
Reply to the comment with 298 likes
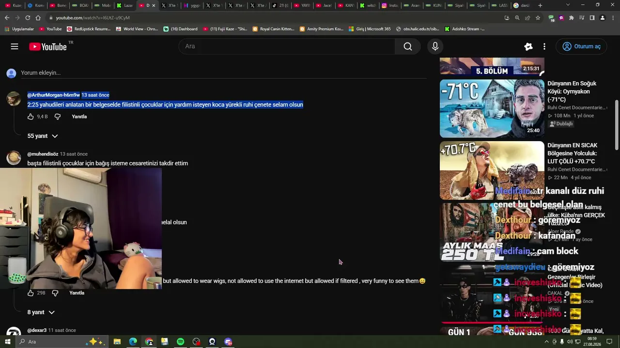[x=77, y=293]
